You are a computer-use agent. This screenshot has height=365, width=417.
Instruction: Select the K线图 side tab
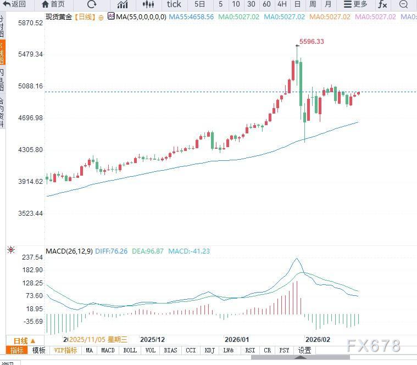coord(2,53)
